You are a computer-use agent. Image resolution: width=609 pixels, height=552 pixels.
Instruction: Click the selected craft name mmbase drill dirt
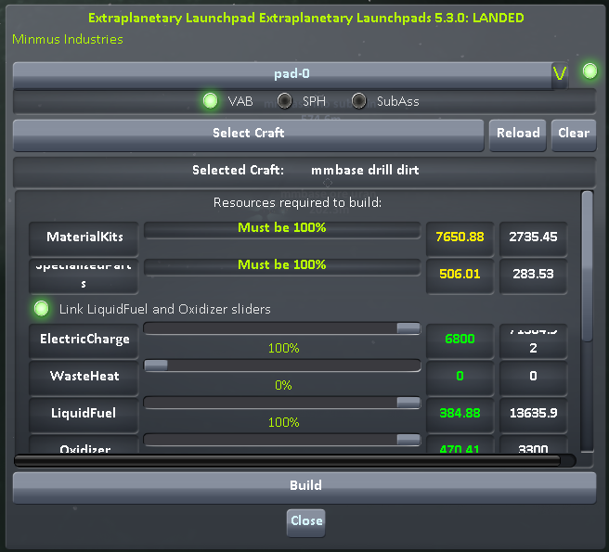point(365,170)
